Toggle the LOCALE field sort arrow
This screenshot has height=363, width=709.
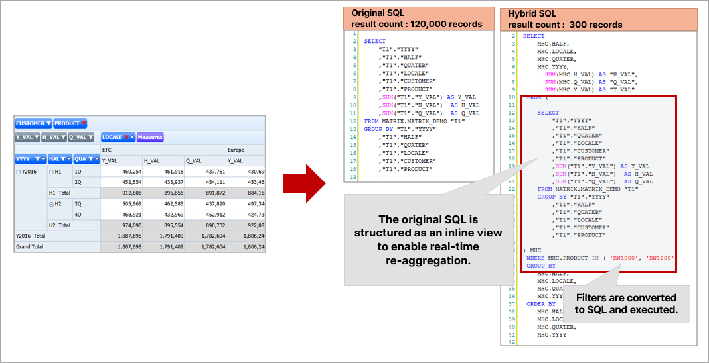133,137
